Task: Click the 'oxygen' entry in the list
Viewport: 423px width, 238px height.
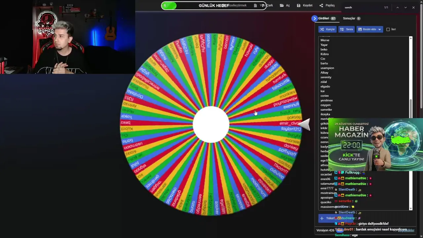Action: pyautogui.click(x=326, y=105)
